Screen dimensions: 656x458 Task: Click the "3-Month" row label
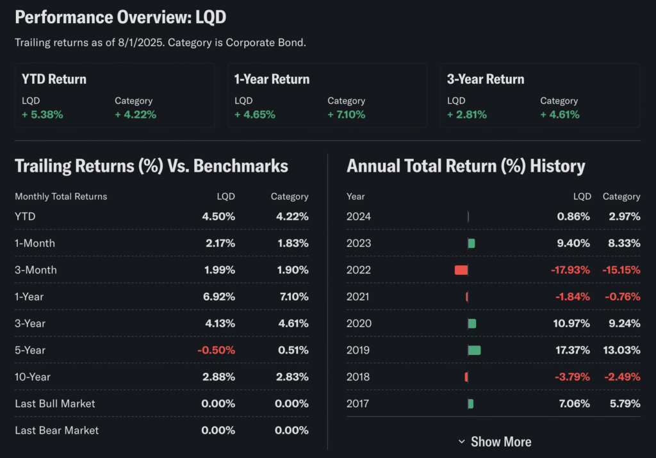tap(36, 270)
